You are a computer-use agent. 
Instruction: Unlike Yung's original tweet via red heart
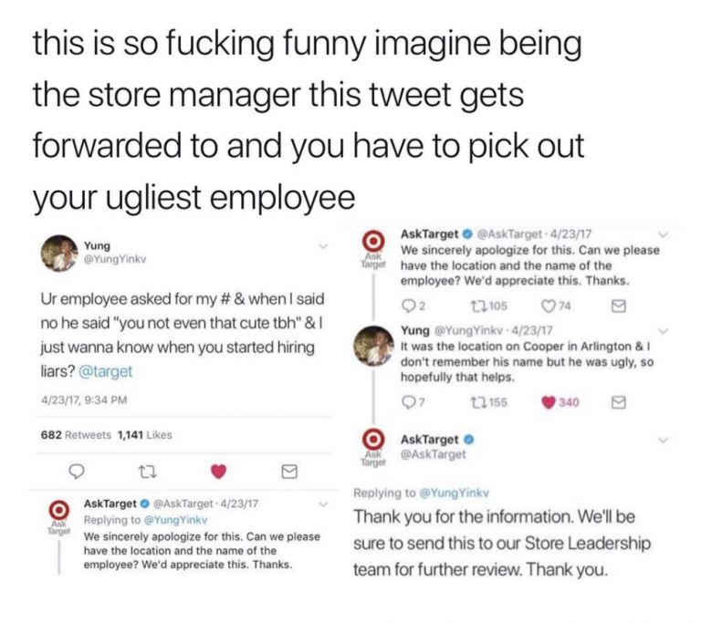coord(220,471)
